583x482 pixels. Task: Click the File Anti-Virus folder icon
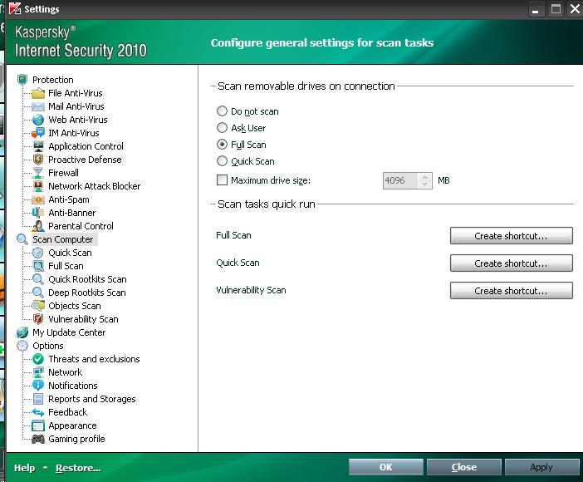coord(38,93)
